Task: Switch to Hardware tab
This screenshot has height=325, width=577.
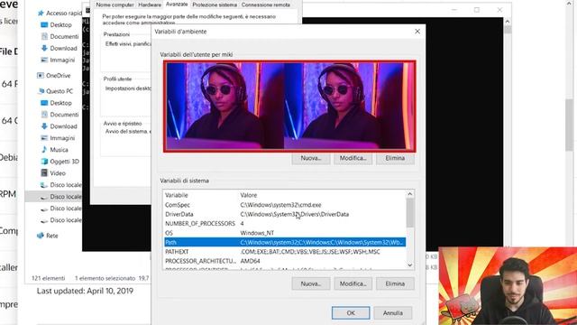Action: [x=150, y=5]
